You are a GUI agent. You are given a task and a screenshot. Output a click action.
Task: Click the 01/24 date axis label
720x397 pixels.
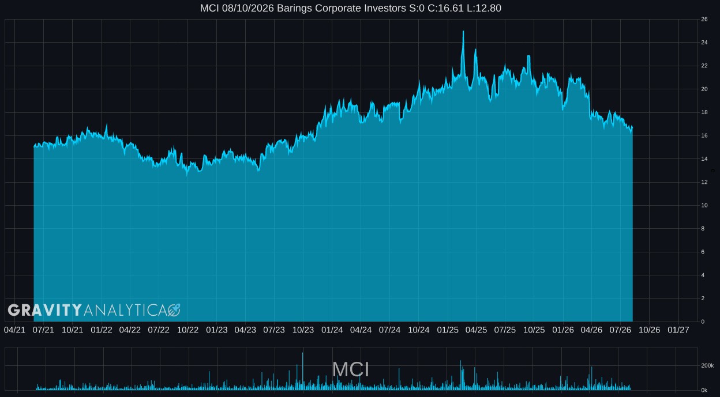click(x=332, y=330)
